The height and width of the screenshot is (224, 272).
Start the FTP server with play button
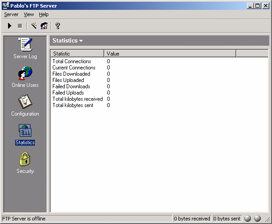click(9, 26)
